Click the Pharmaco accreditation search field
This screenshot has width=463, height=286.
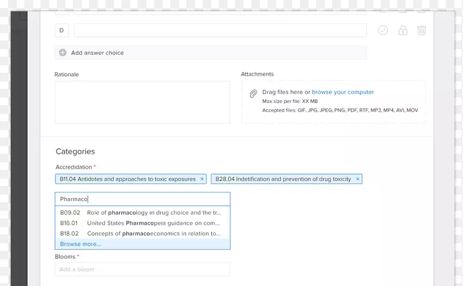click(x=142, y=199)
